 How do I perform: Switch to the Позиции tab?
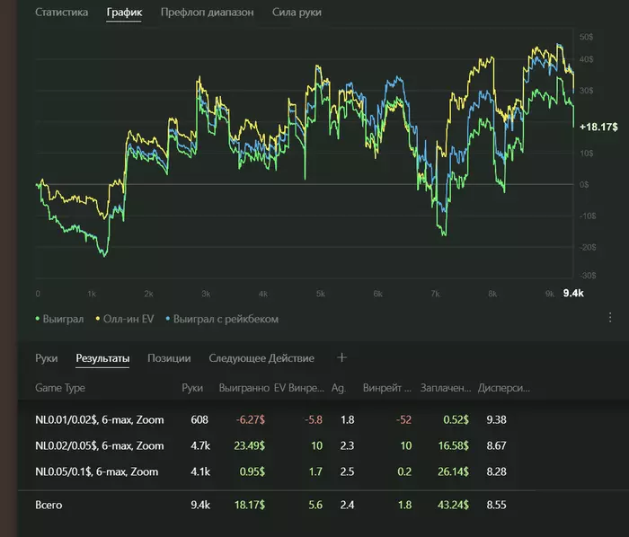point(169,358)
